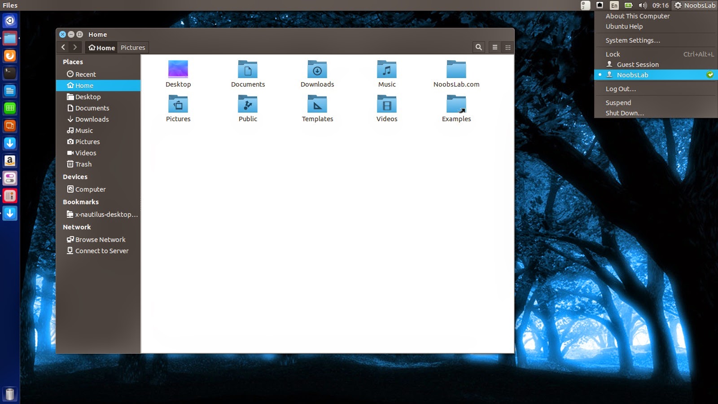Choose About This Computer from session menu
This screenshot has height=404, width=718.
[656, 16]
